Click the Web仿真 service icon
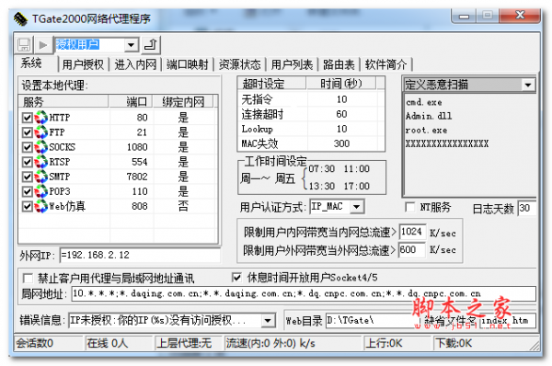 [40, 206]
